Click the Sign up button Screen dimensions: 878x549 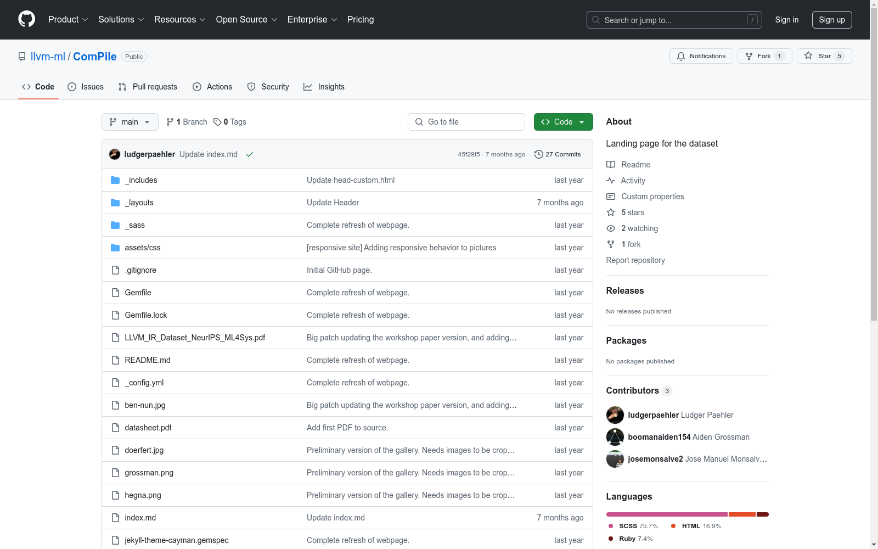point(832,20)
